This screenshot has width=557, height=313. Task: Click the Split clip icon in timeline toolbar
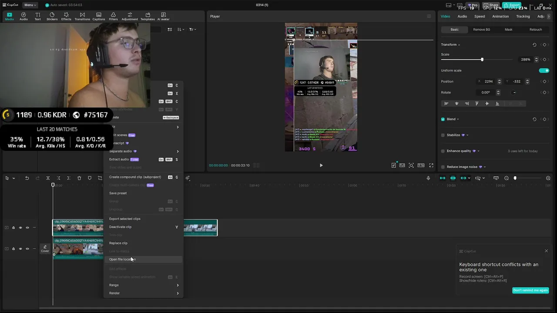(x=48, y=178)
